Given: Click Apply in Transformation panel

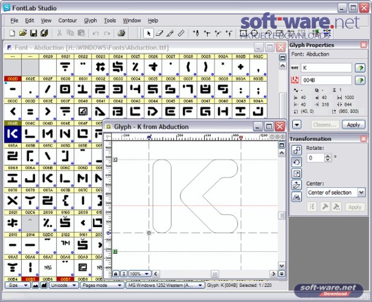Looking at the screenshot, I should pos(354,207).
